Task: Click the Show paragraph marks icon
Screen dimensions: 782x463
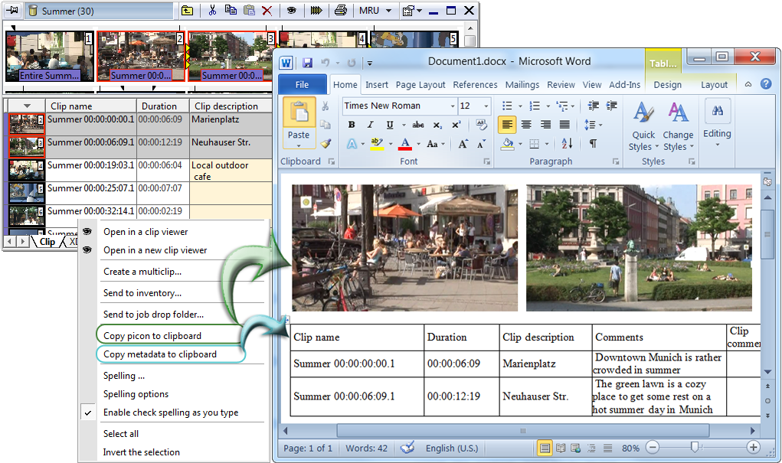Action: click(593, 144)
